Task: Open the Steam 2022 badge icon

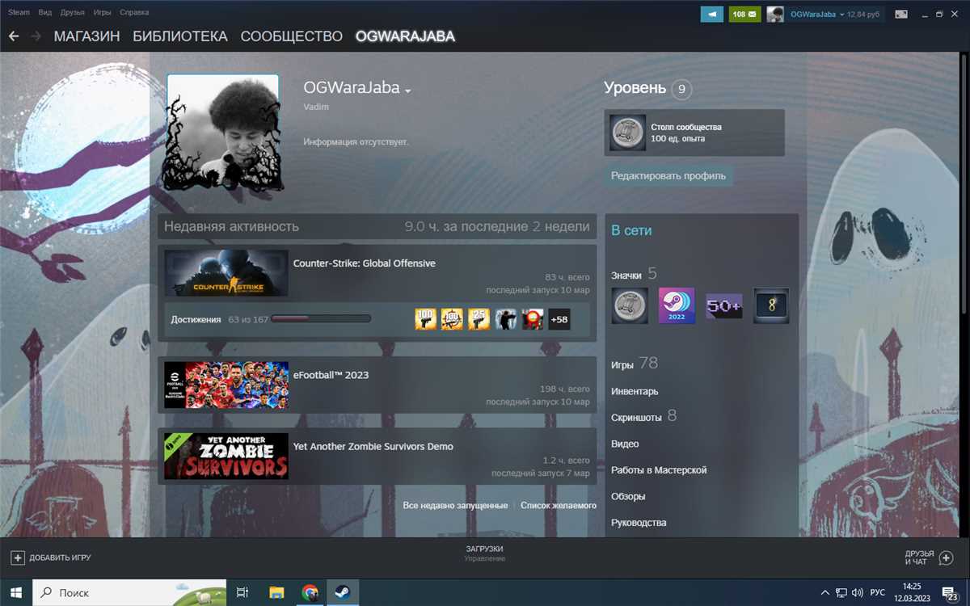Action: (677, 305)
